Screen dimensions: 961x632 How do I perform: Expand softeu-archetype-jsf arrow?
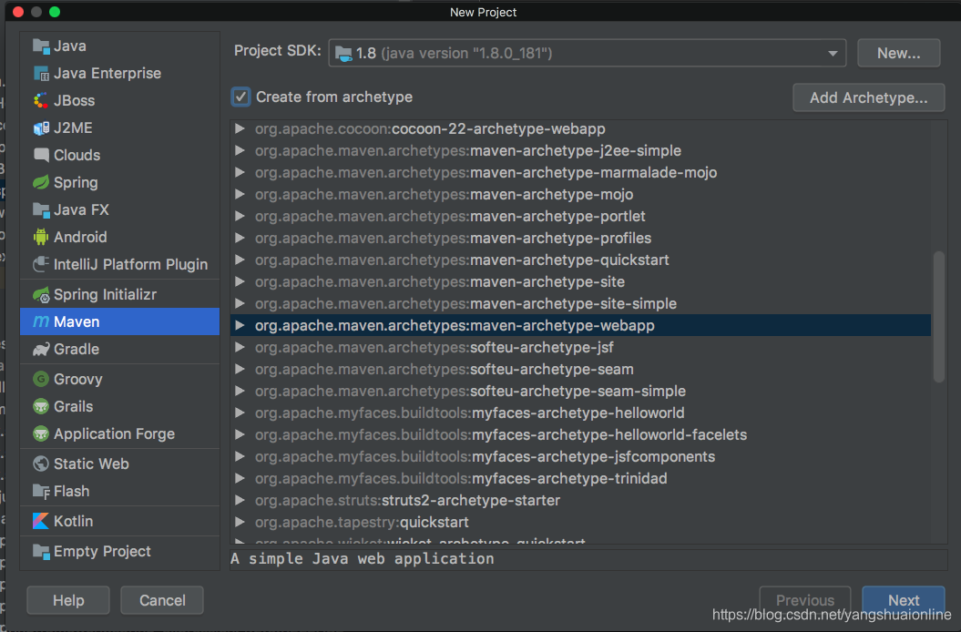pyautogui.click(x=240, y=348)
